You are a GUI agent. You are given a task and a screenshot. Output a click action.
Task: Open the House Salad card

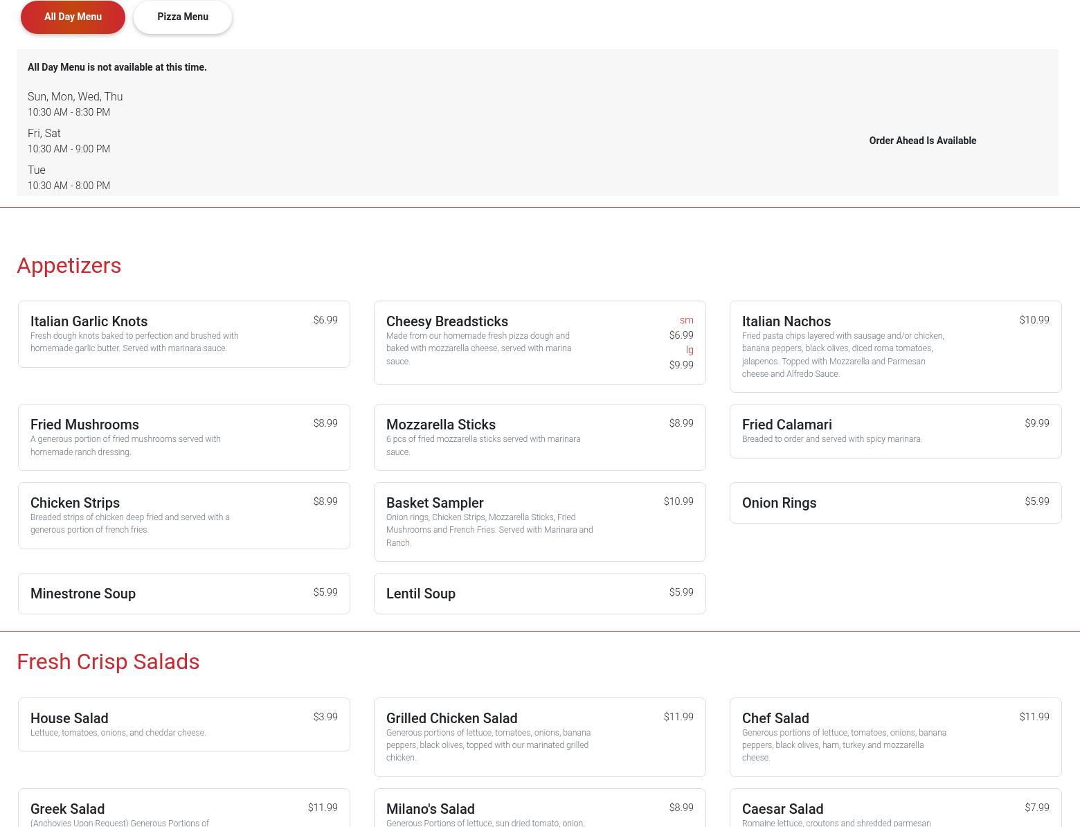click(x=183, y=724)
